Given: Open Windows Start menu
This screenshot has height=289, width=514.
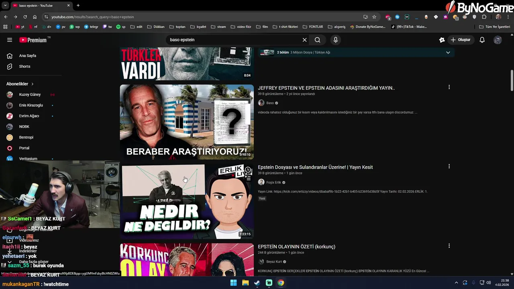Looking at the screenshot, I should [233, 283].
